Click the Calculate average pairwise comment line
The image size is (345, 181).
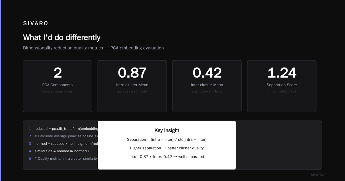66,136
